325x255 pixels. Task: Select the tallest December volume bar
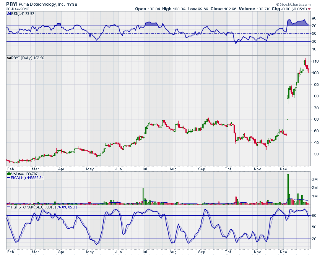click(x=288, y=189)
